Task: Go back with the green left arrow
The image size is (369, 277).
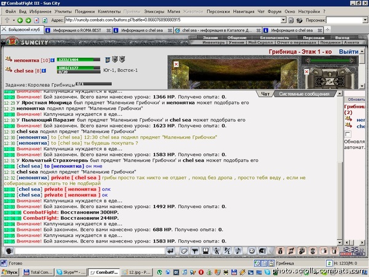Action: pyautogui.click(x=20, y=20)
